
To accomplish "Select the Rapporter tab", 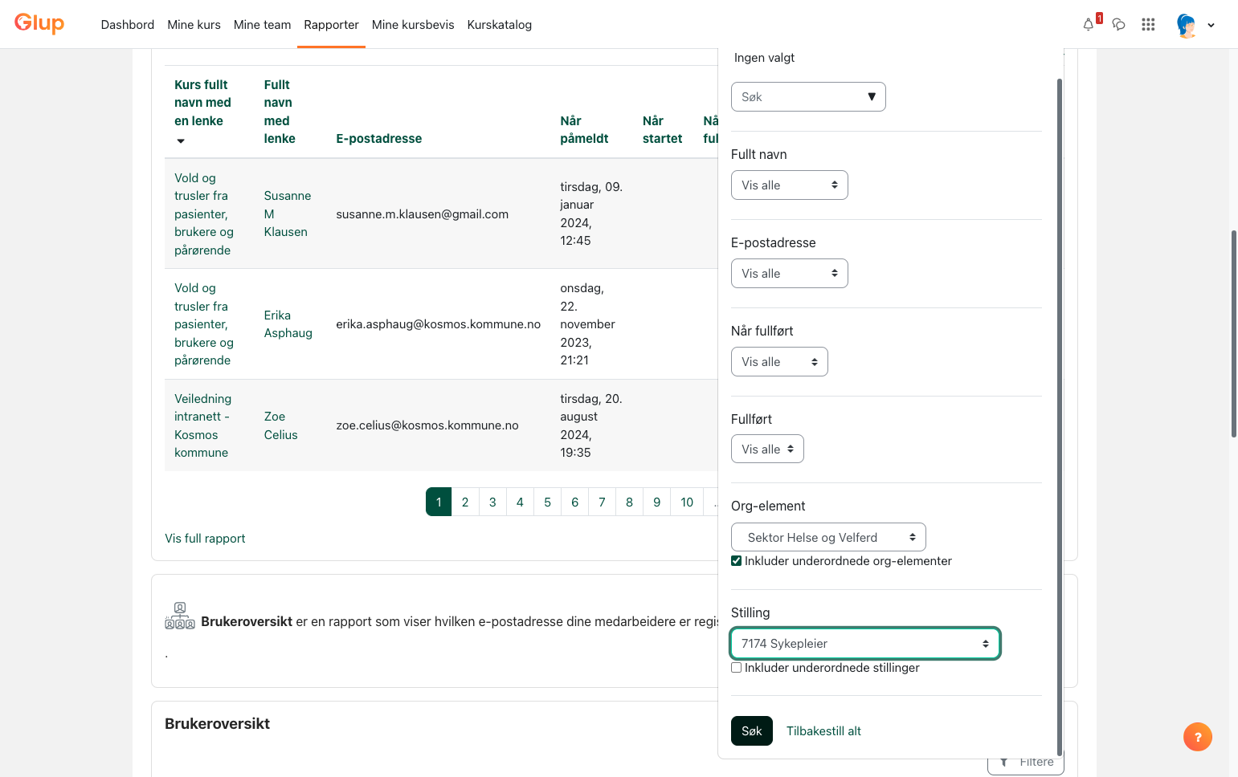I will pos(331,25).
